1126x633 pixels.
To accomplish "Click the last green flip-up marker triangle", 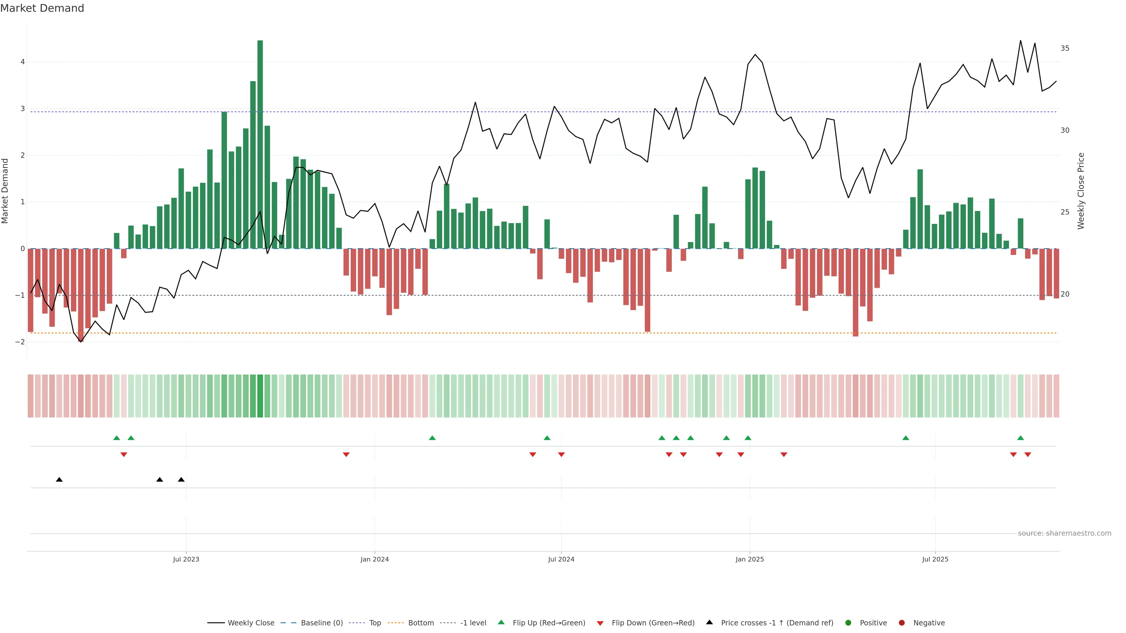I will pyautogui.click(x=1021, y=438).
